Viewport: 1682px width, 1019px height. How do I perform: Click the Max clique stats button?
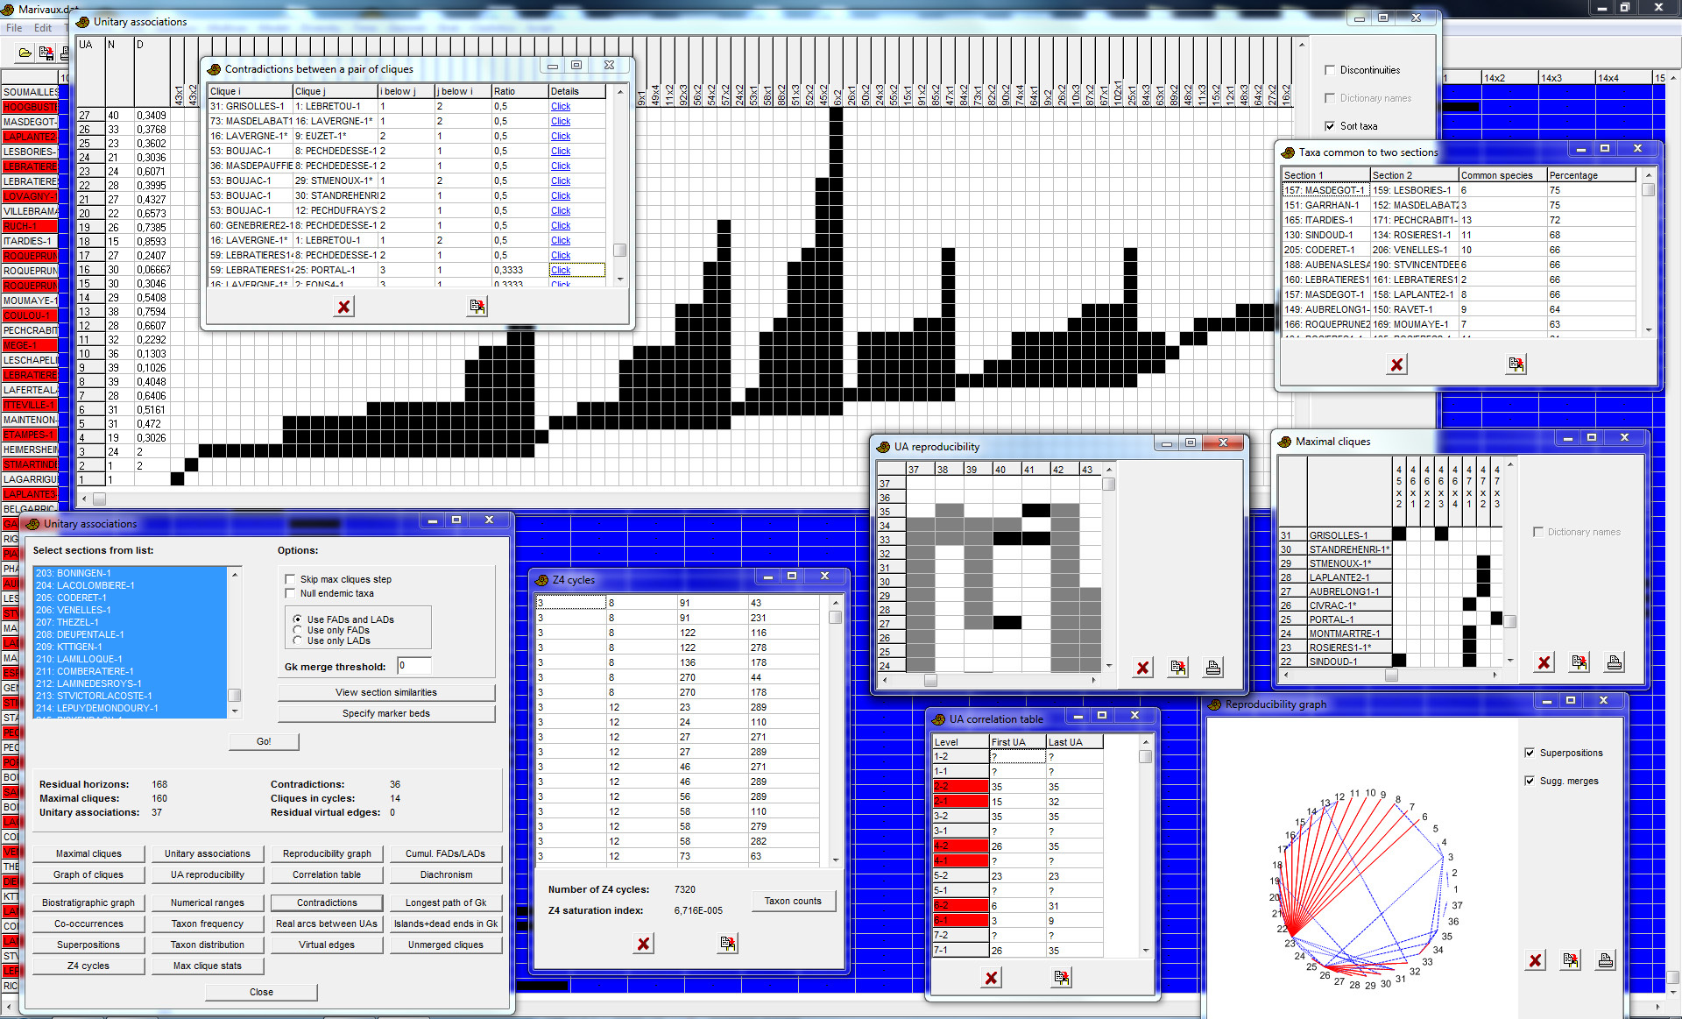tap(208, 966)
